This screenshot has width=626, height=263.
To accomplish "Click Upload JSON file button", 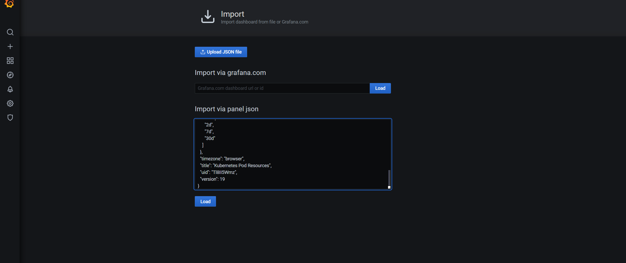I will pyautogui.click(x=221, y=52).
